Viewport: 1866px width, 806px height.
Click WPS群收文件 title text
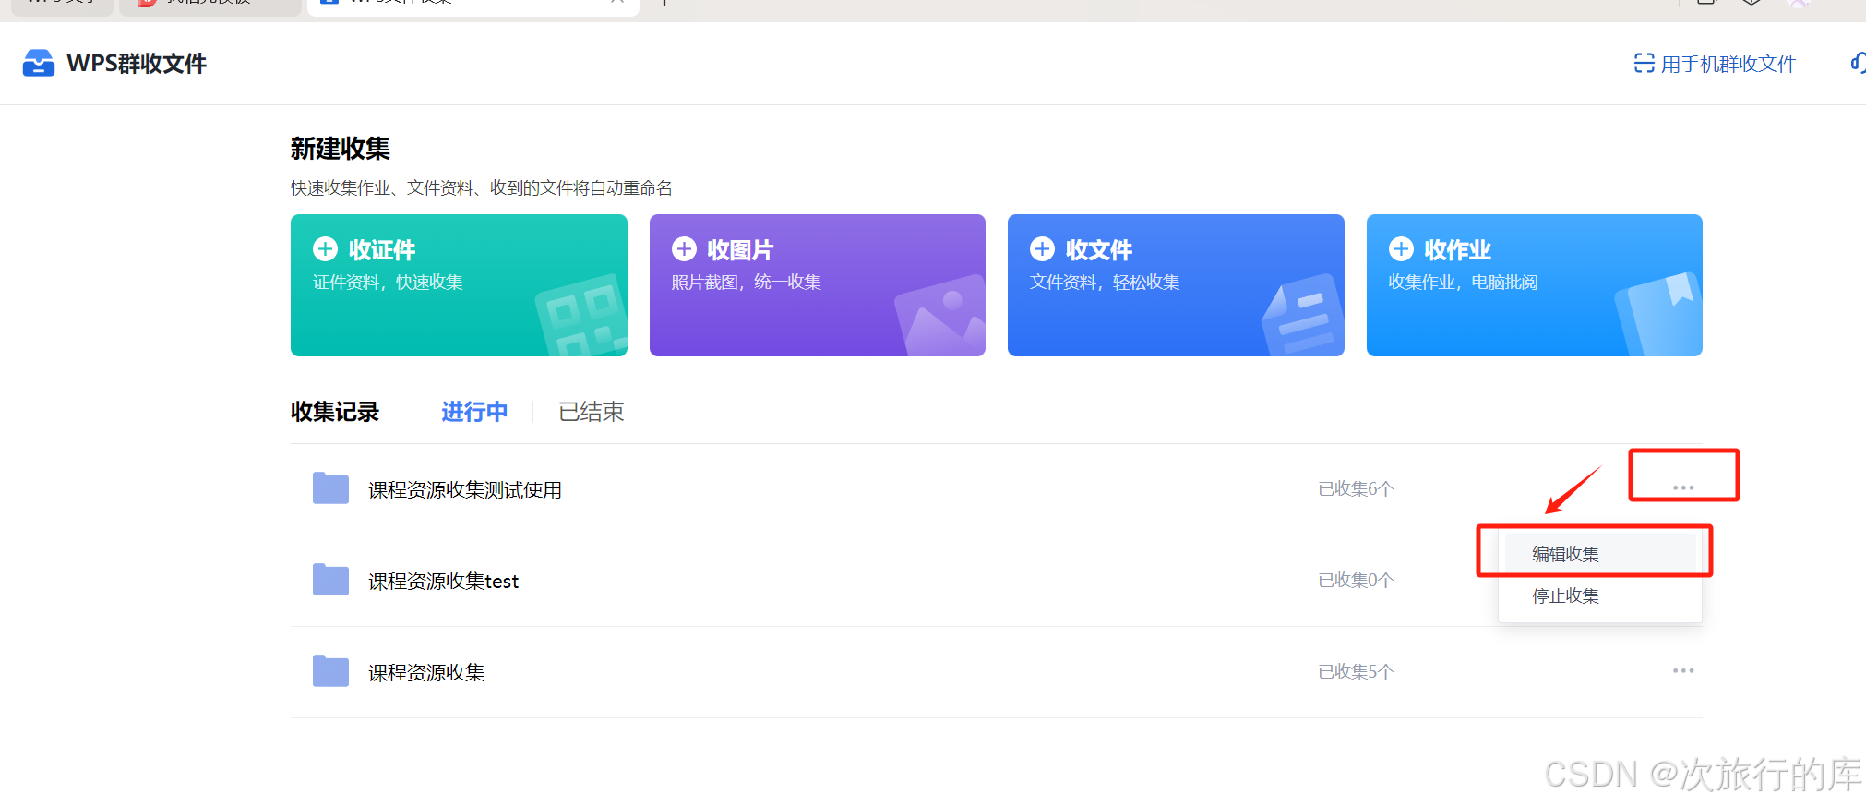click(x=137, y=64)
